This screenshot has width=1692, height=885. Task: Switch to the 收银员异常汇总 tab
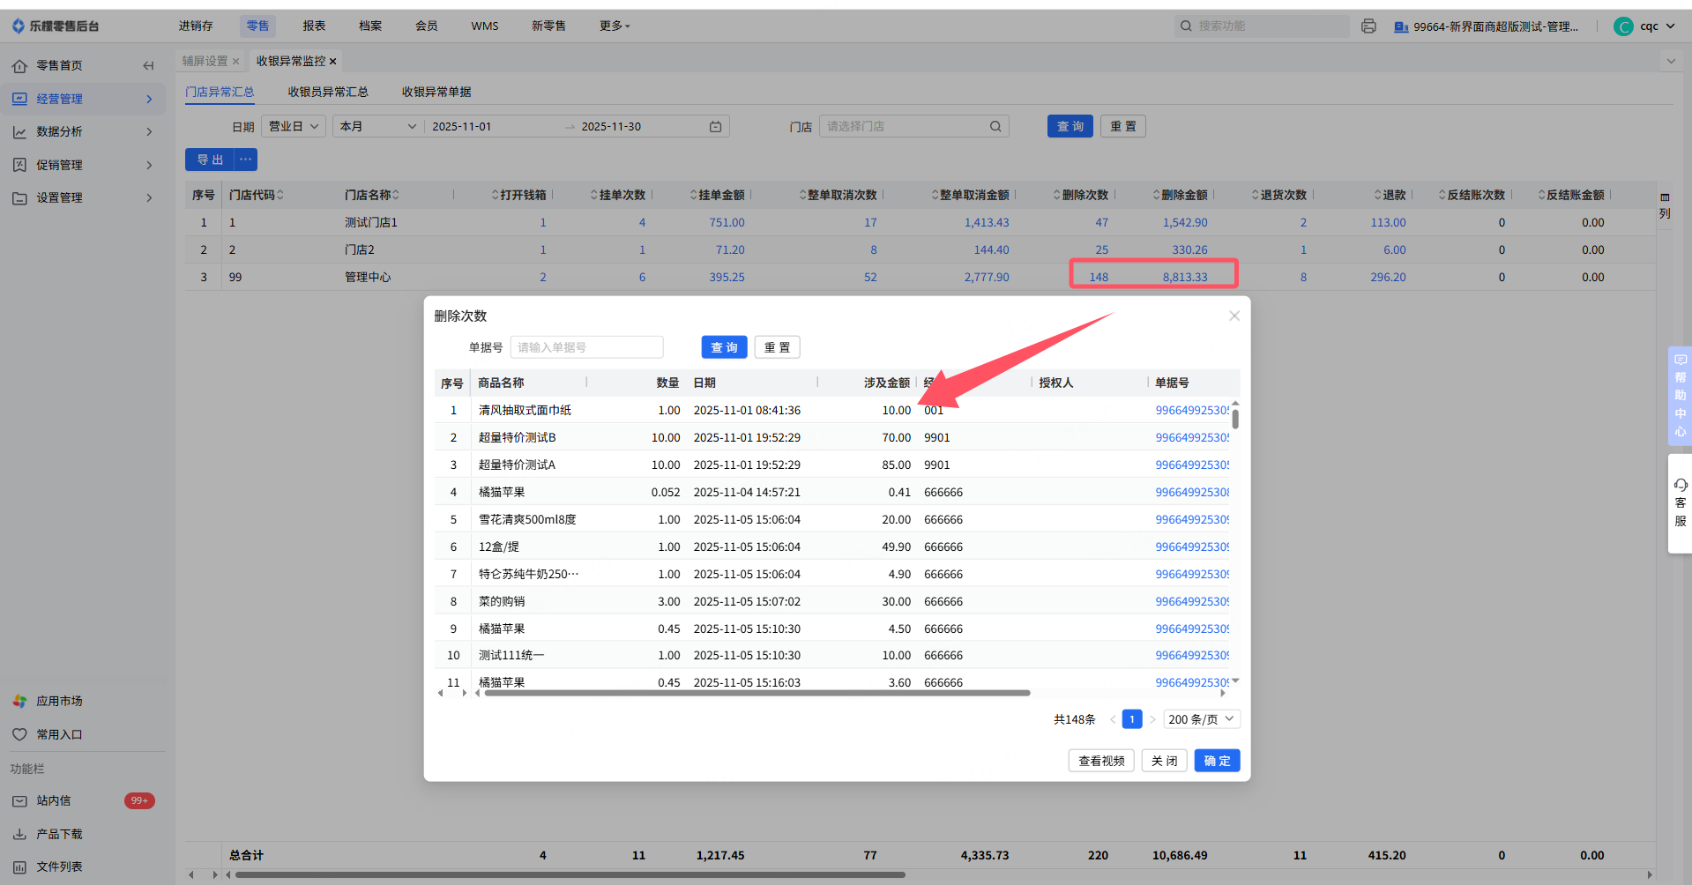pos(328,92)
